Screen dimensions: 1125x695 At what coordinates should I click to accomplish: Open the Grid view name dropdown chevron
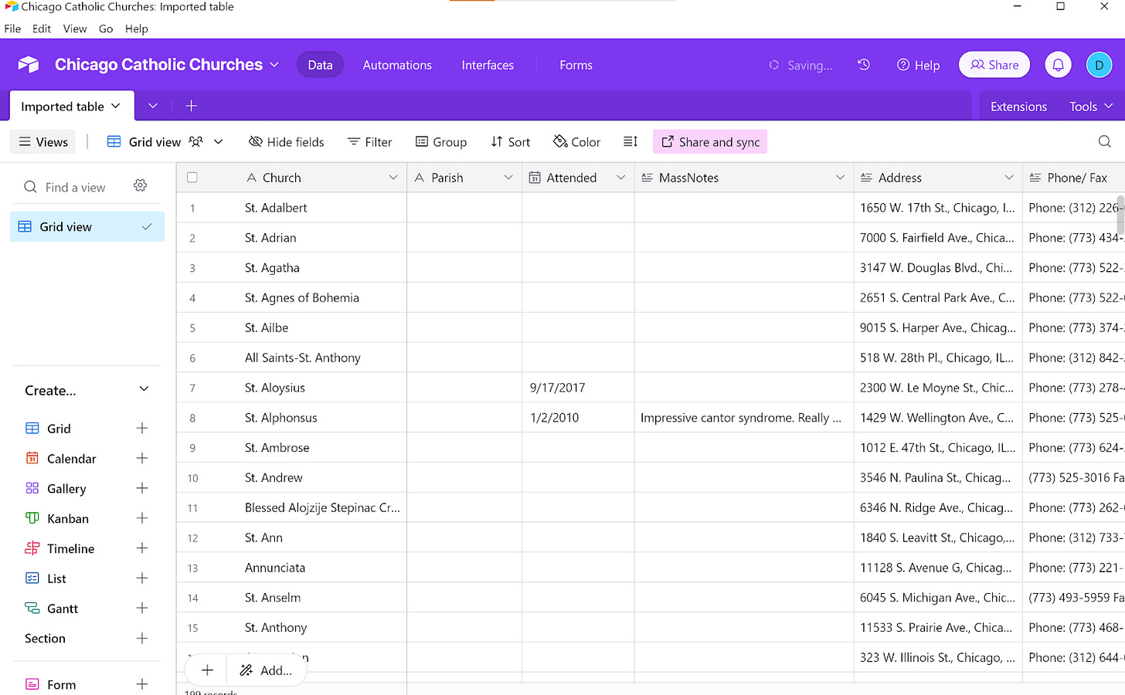(219, 142)
